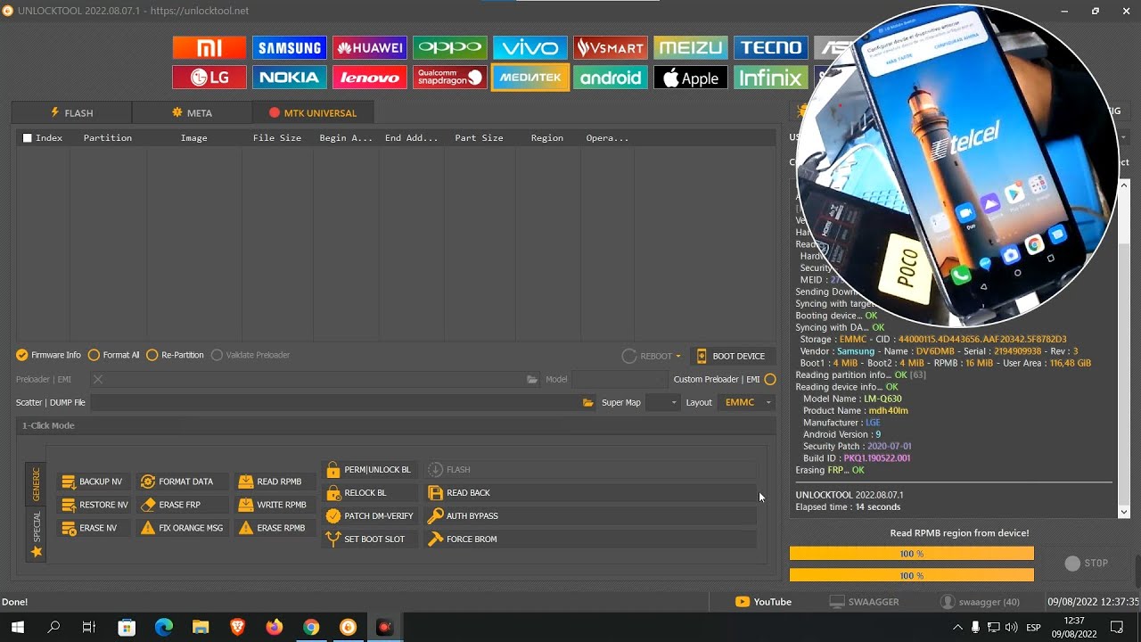Open File Explorer from the taskbar
1141x642 pixels.
pyautogui.click(x=201, y=628)
